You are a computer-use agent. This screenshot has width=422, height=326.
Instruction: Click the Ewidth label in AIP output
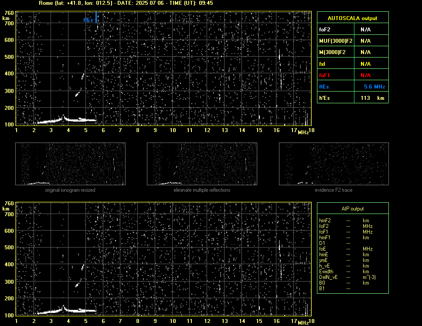[326, 272]
